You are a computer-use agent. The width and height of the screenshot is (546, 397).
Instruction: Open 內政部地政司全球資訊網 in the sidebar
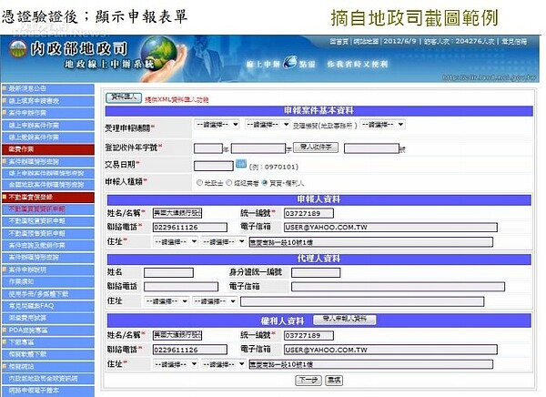[47, 378]
